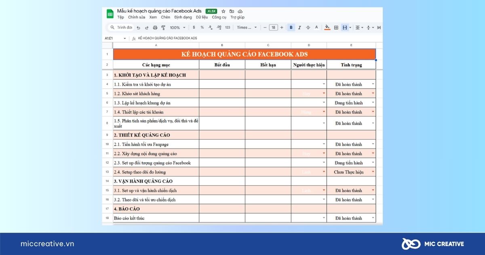Image resolution: width=485 pixels, height=255 pixels.
Task: Increase decimal places (.00 right arrow)
Action: 219,28
